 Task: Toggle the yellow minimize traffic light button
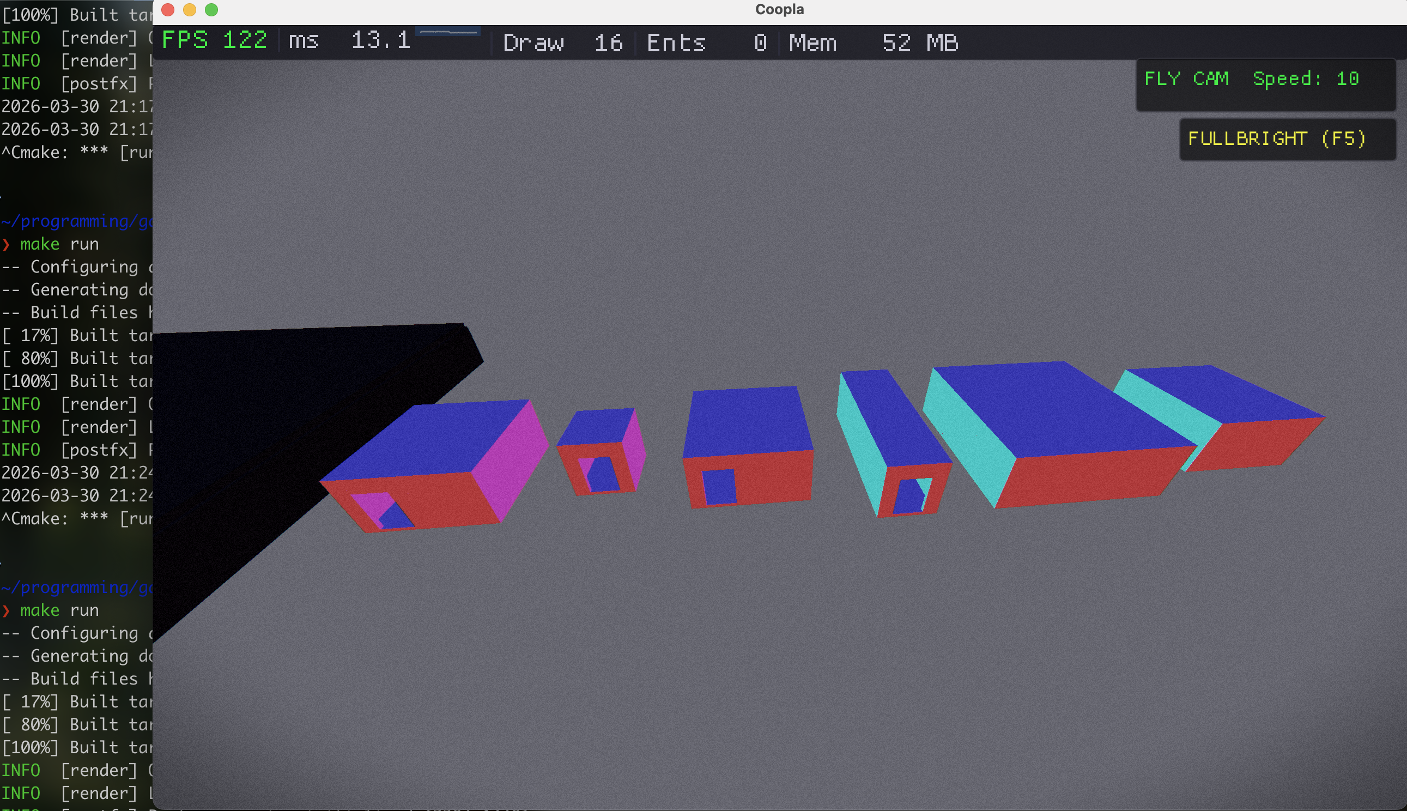tap(189, 9)
